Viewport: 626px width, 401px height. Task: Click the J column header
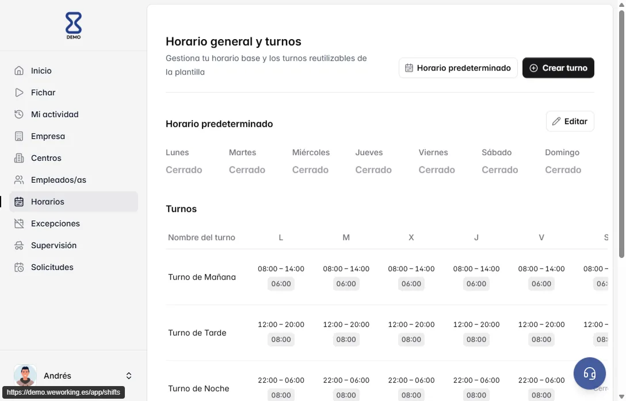[x=476, y=238]
